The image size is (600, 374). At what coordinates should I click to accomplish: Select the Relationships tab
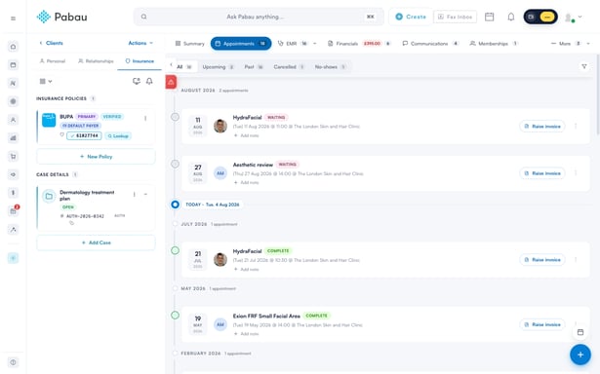[x=96, y=61]
